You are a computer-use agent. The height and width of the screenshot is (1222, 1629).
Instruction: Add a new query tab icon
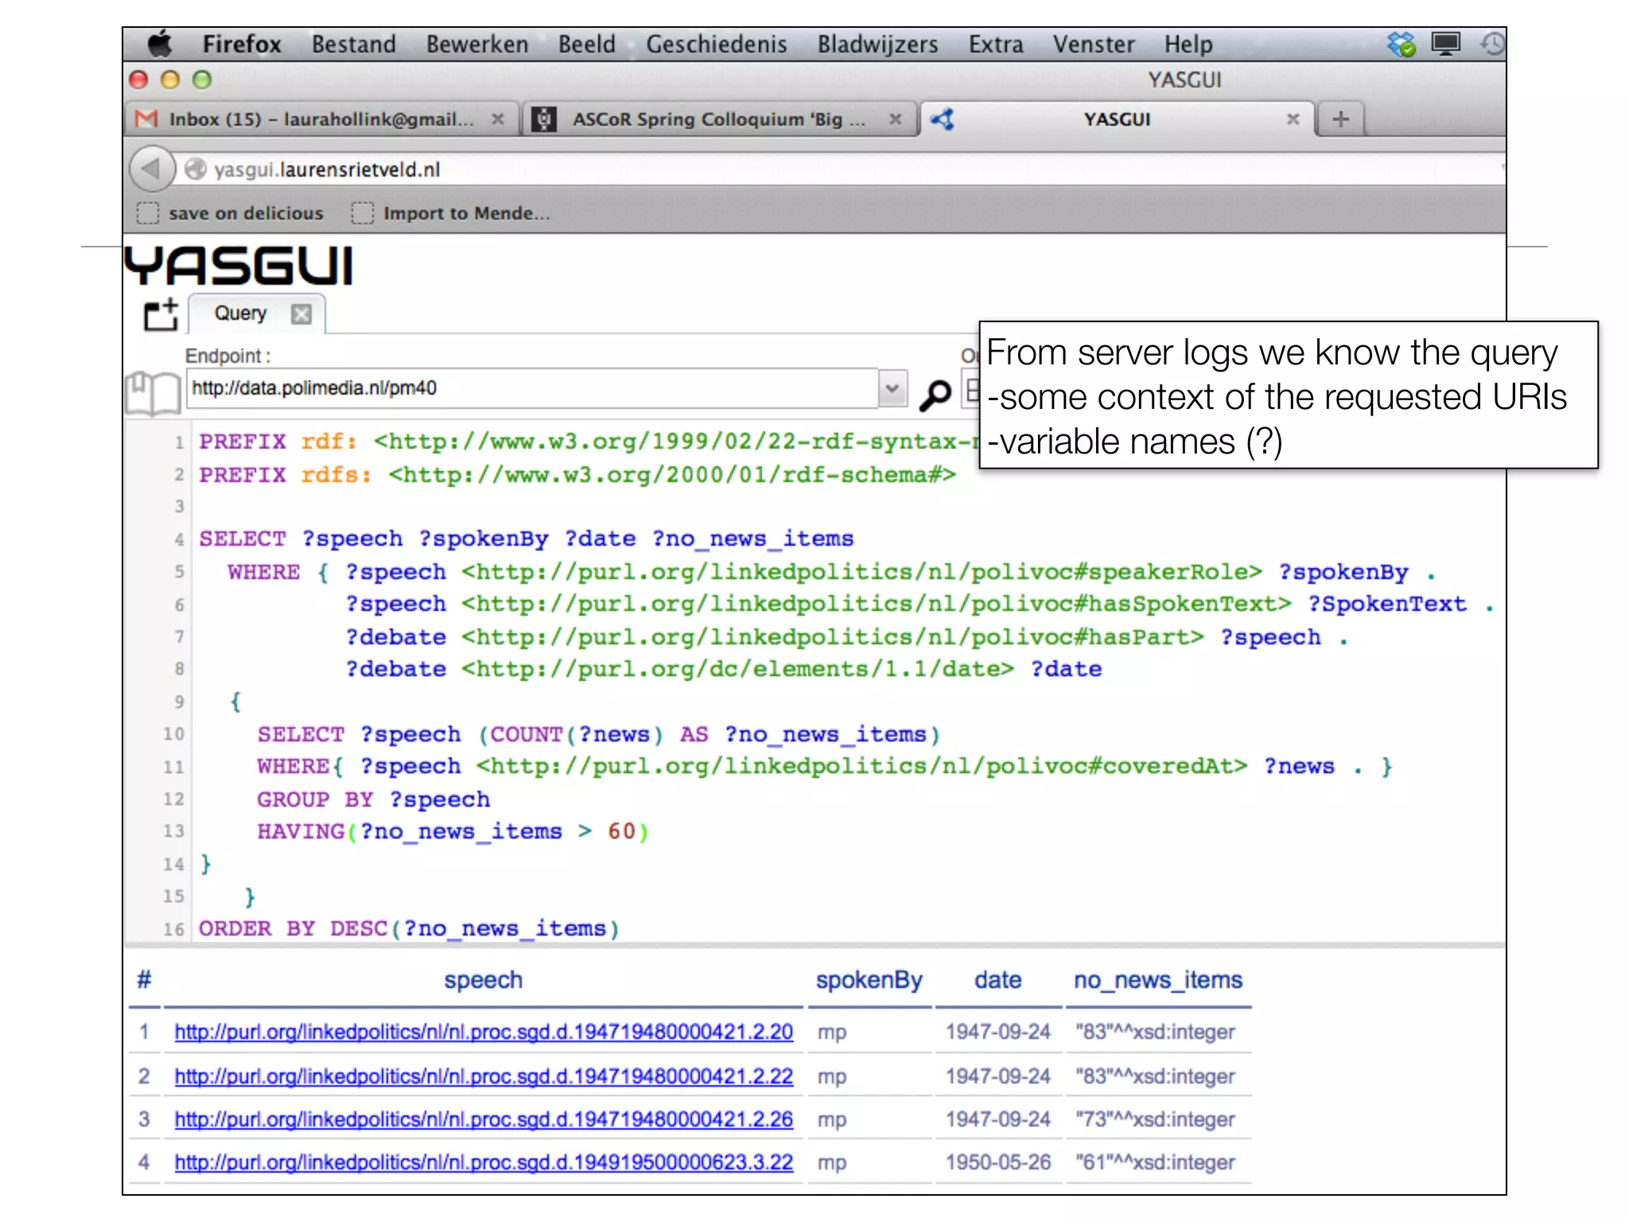(x=161, y=314)
